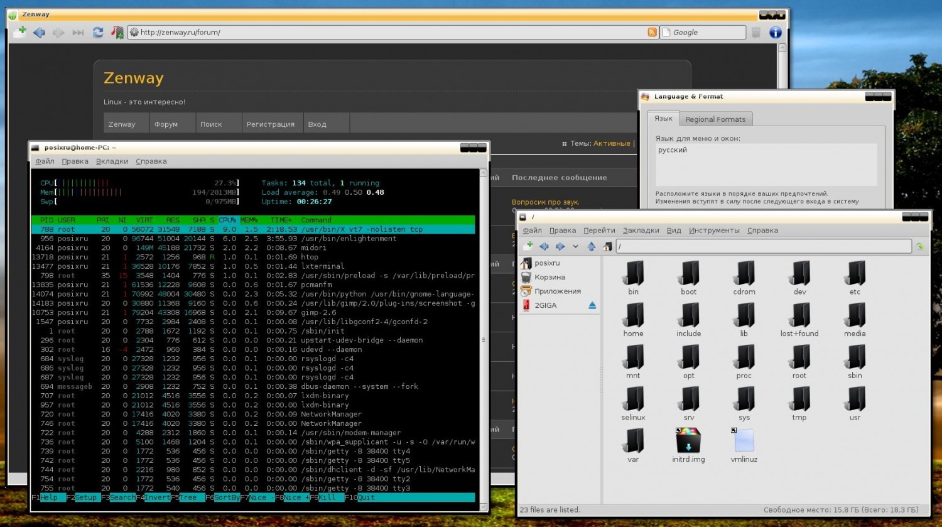Viewport: 942px width, 527px height.
Task: Click the Google search box in Midori
Action: click(x=703, y=32)
